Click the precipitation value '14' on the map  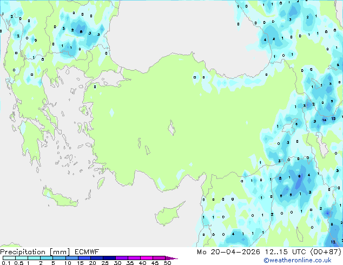pyautogui.click(x=324, y=120)
